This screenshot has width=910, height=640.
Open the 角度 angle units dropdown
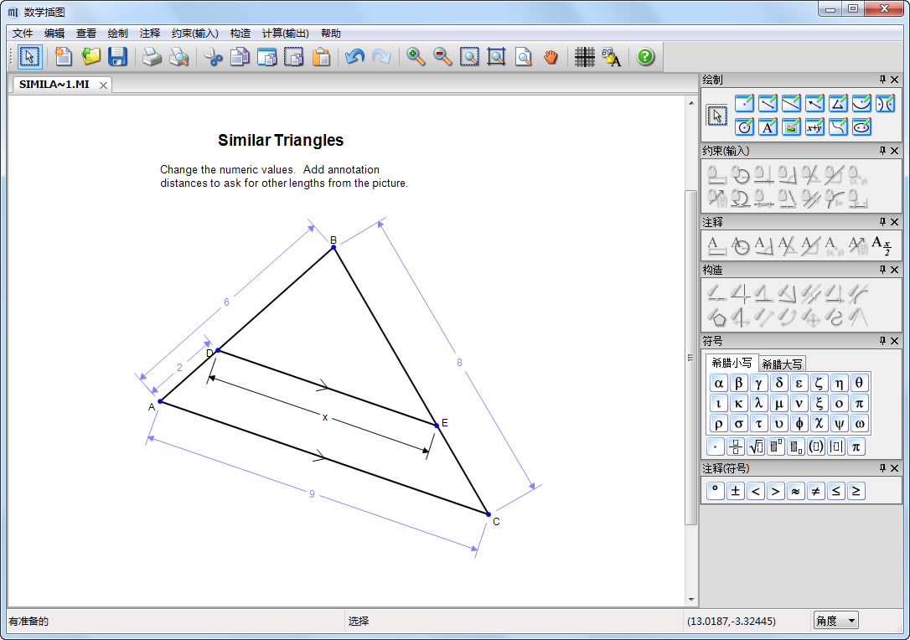pos(835,621)
